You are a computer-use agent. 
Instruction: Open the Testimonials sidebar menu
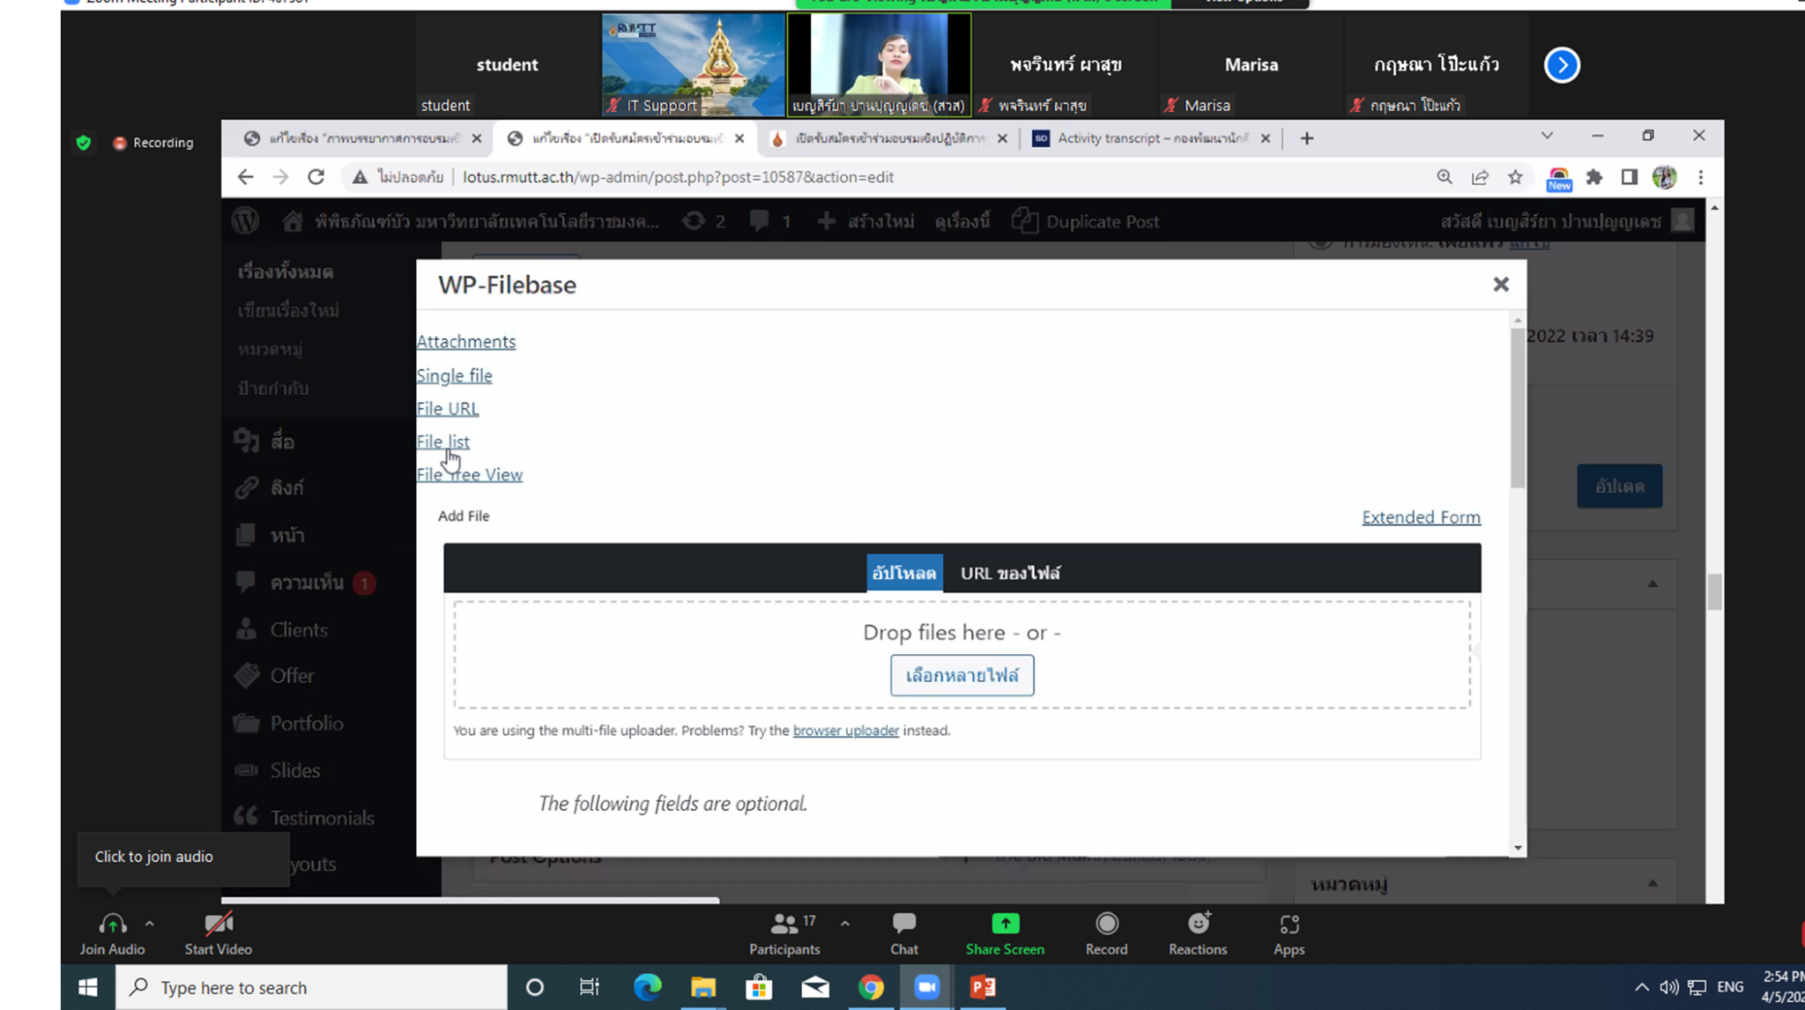coord(322,818)
